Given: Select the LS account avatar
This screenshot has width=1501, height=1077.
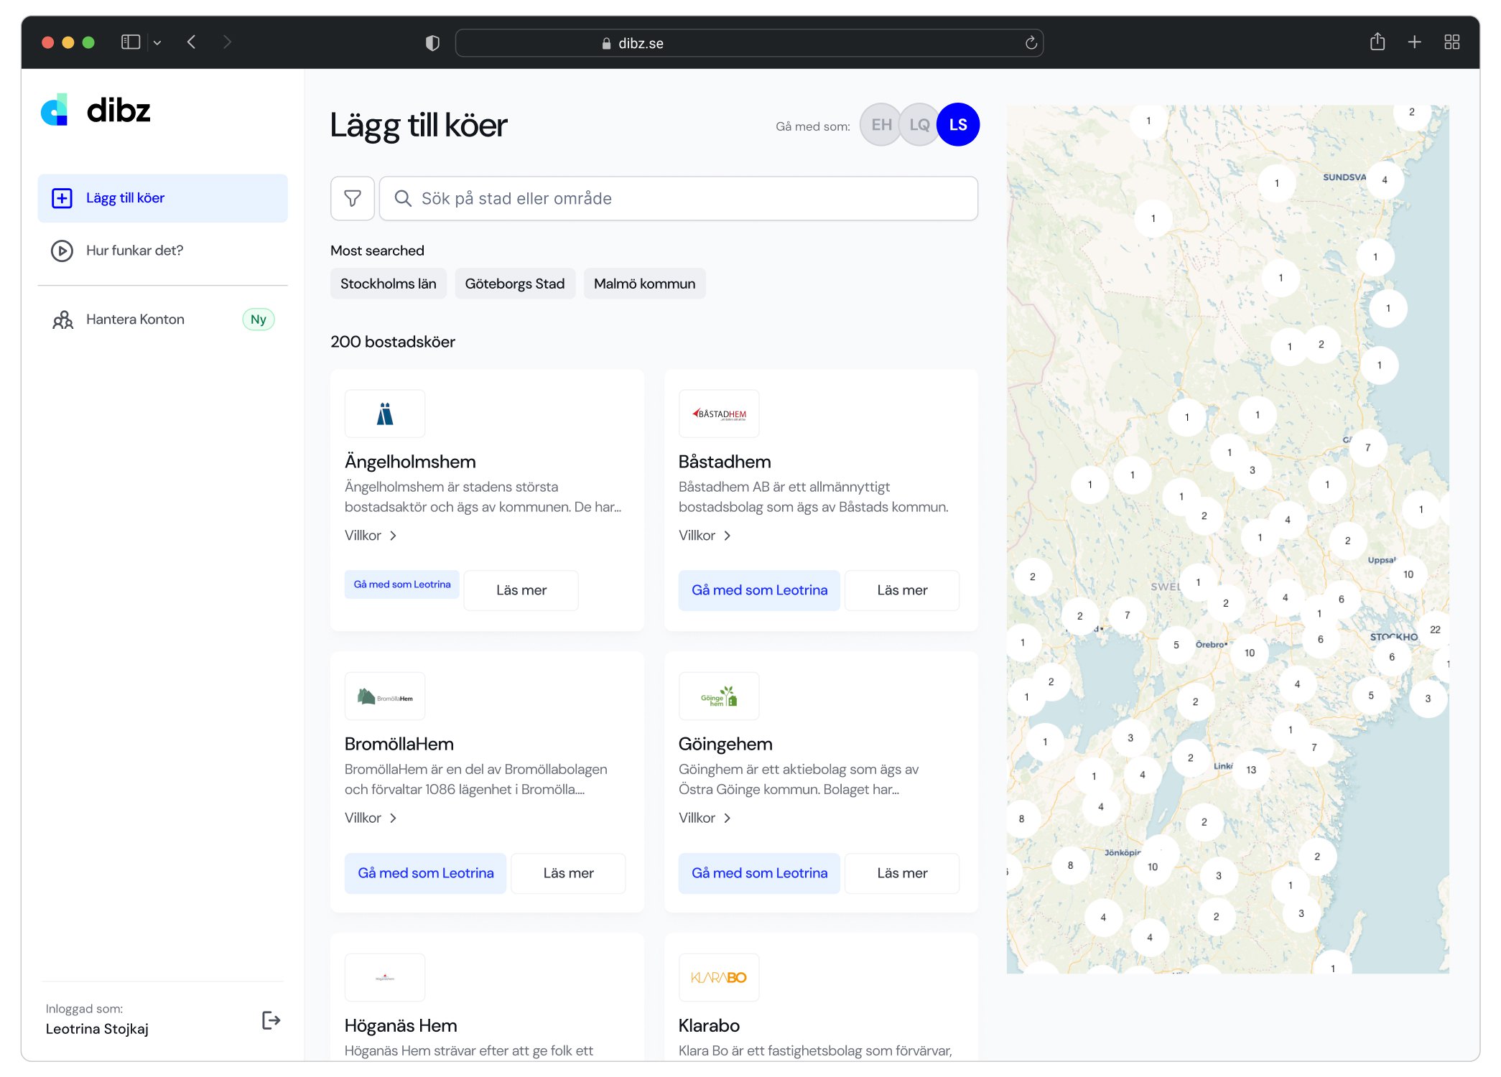Looking at the screenshot, I should pos(958,125).
